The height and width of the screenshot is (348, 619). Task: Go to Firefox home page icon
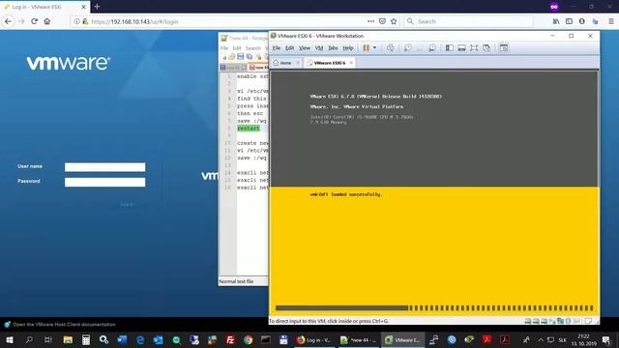(x=47, y=21)
